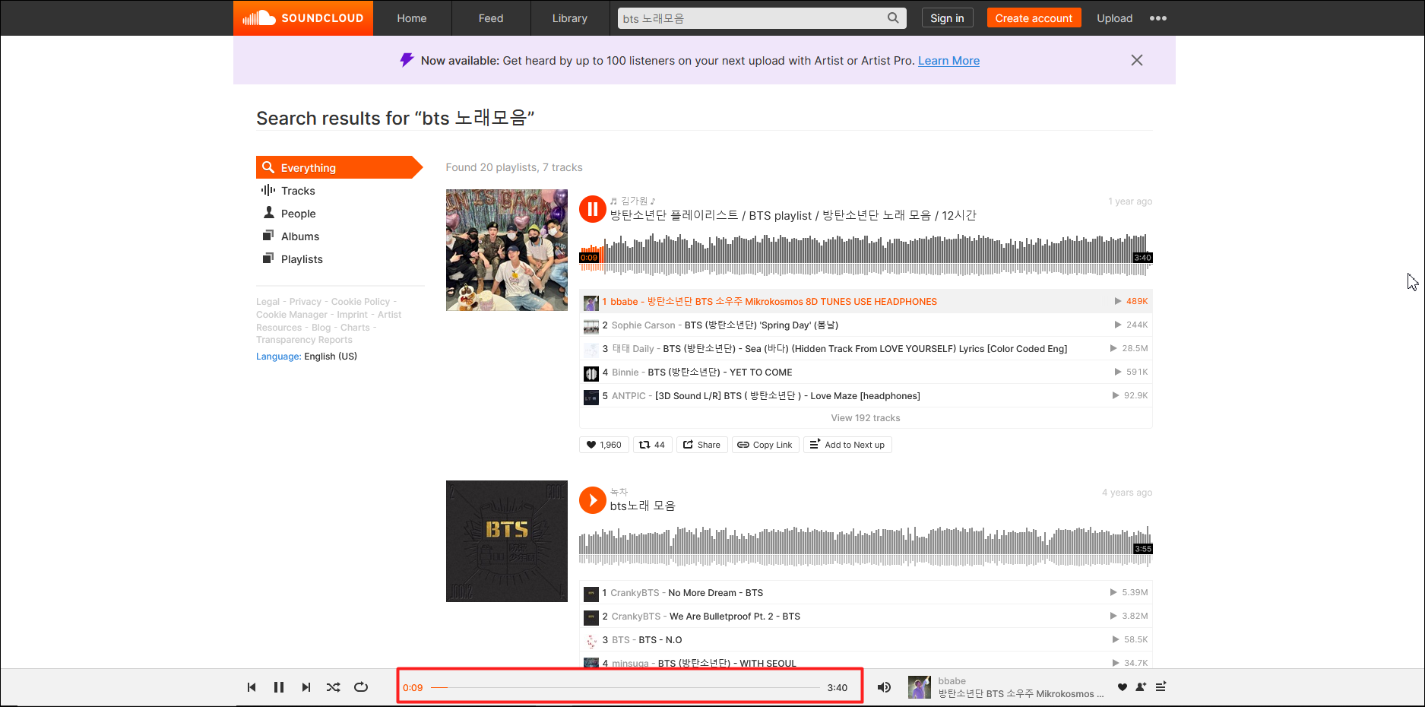
Task: Open the Privacy footer link
Action: 305,302
